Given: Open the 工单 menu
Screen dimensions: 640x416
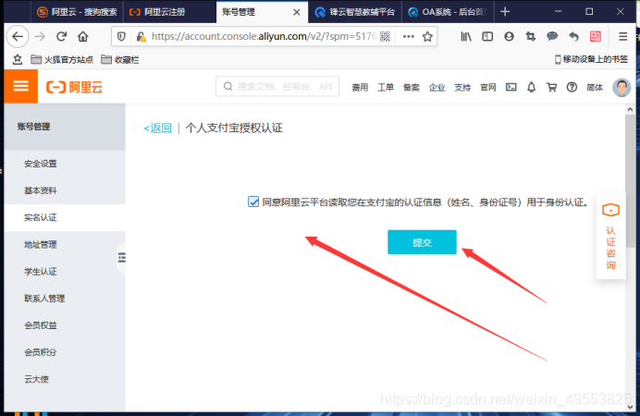Looking at the screenshot, I should coord(386,87).
